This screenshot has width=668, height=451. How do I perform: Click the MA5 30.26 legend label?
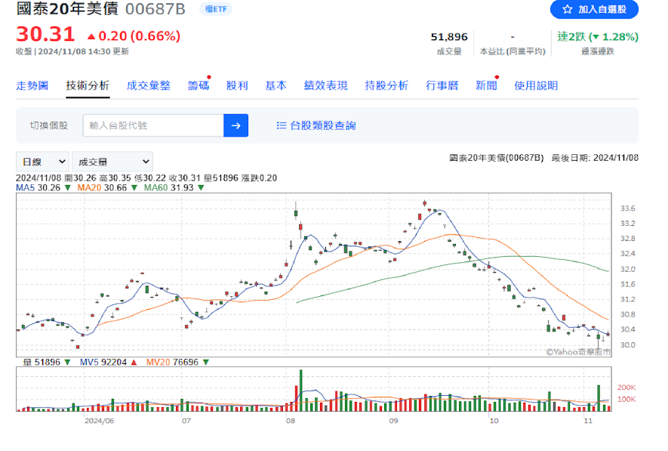click(38, 187)
